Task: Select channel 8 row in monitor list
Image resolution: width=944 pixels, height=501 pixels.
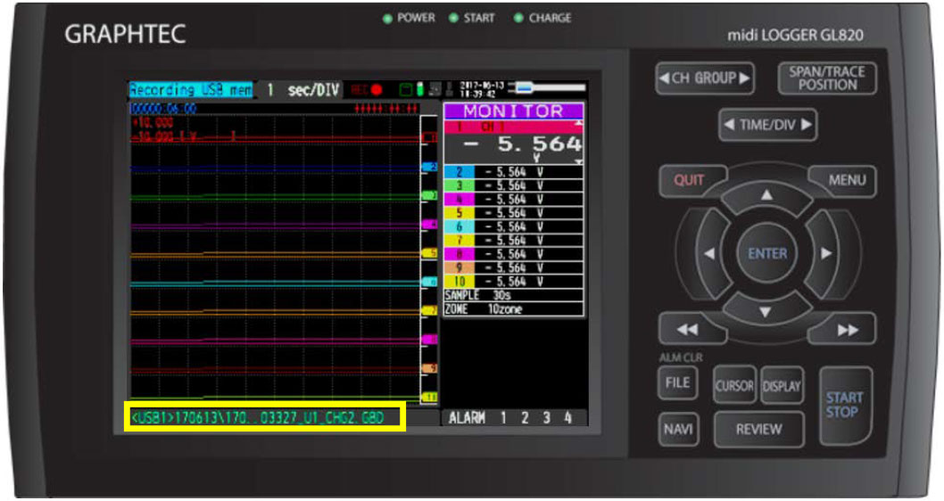Action: (x=514, y=254)
